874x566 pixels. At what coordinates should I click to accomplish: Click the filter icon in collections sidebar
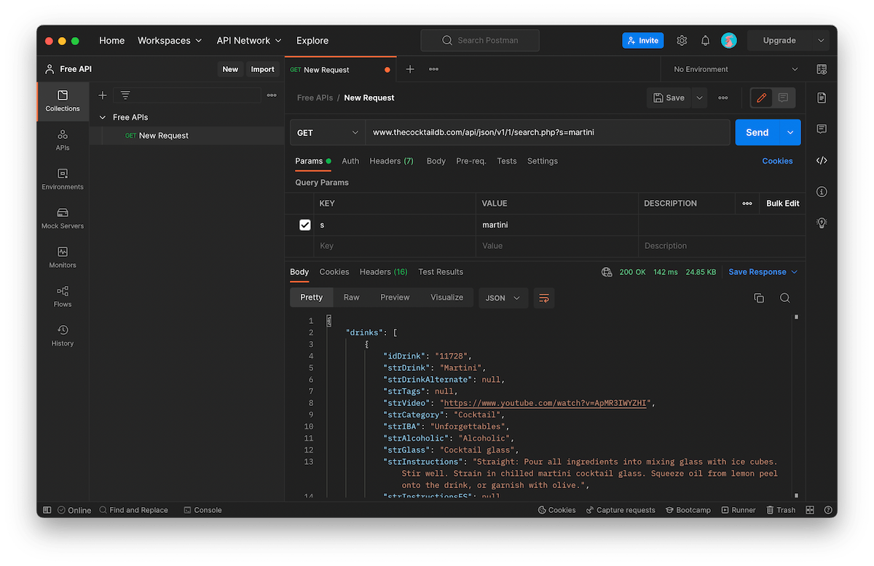(125, 95)
